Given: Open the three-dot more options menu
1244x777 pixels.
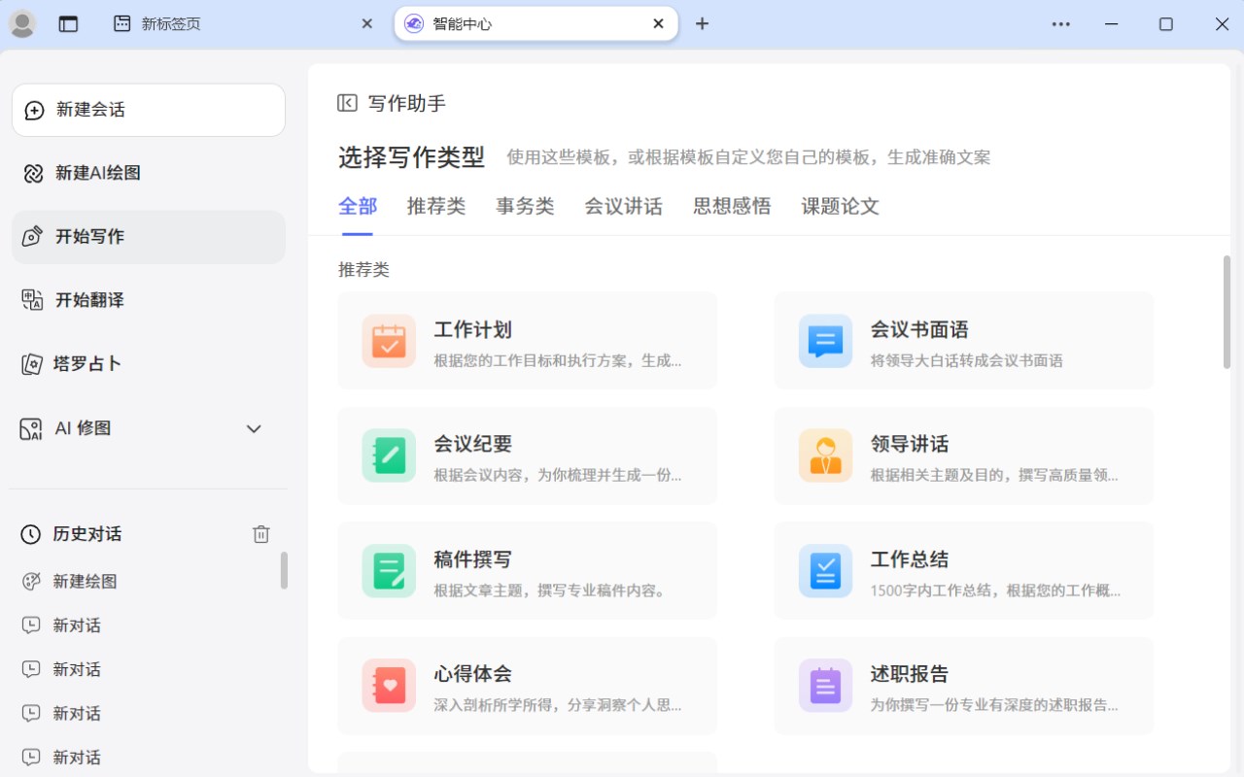Looking at the screenshot, I should [1061, 24].
